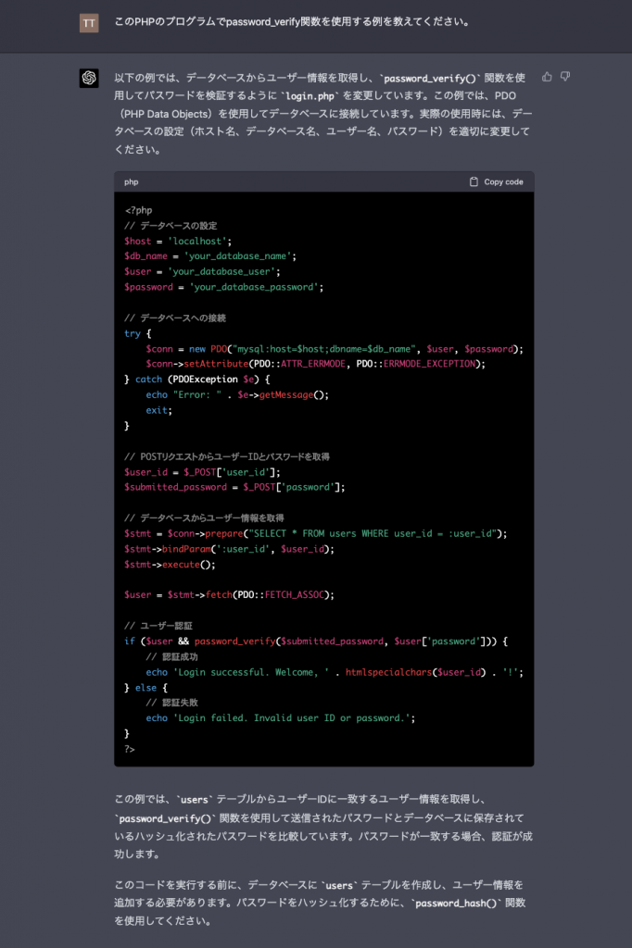The image size is (632, 948).
Task: Click the comment ユーザー認証
Action: pos(158,625)
